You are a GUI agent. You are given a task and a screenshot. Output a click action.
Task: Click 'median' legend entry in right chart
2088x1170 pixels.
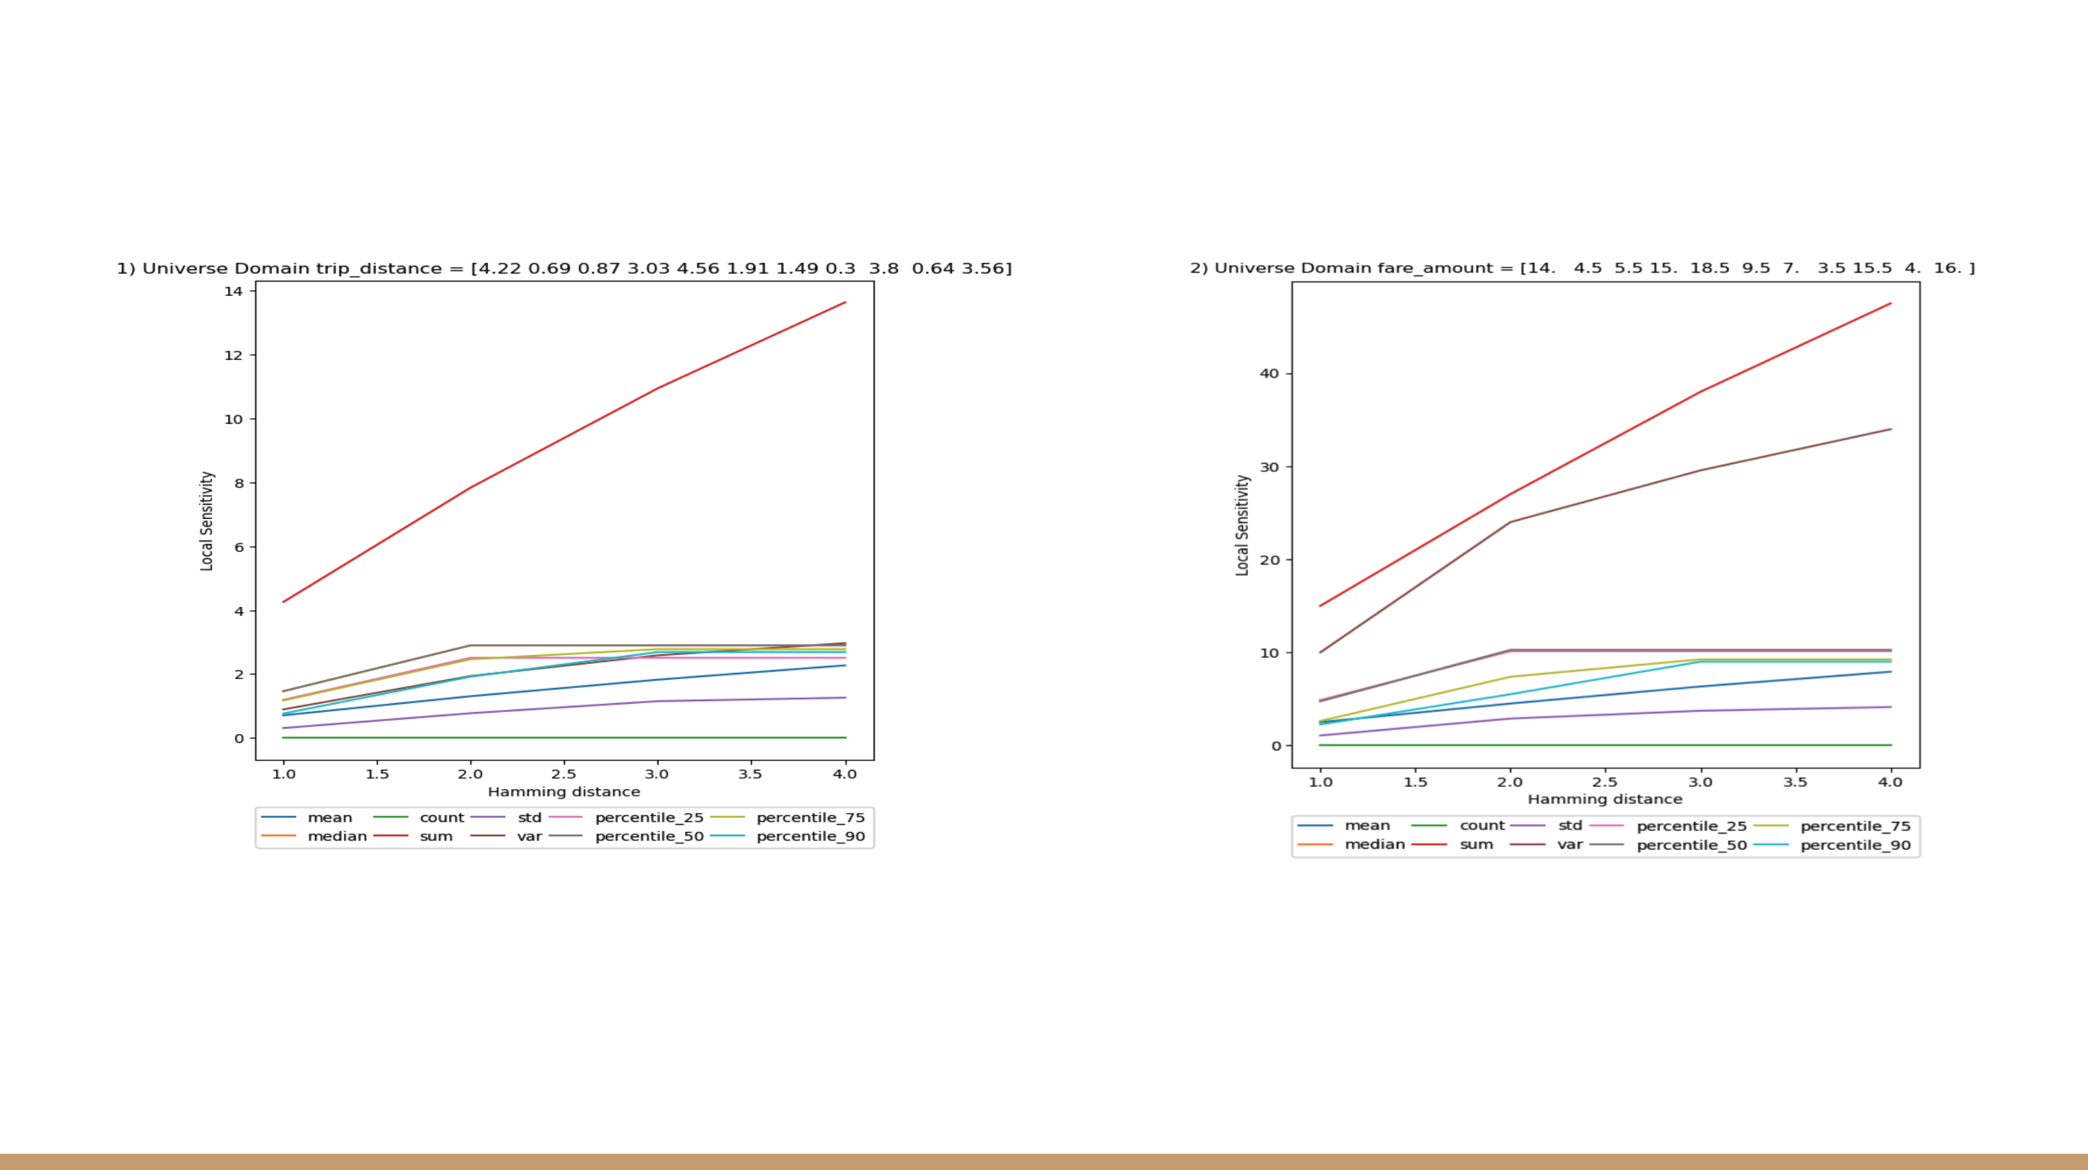(x=1375, y=844)
